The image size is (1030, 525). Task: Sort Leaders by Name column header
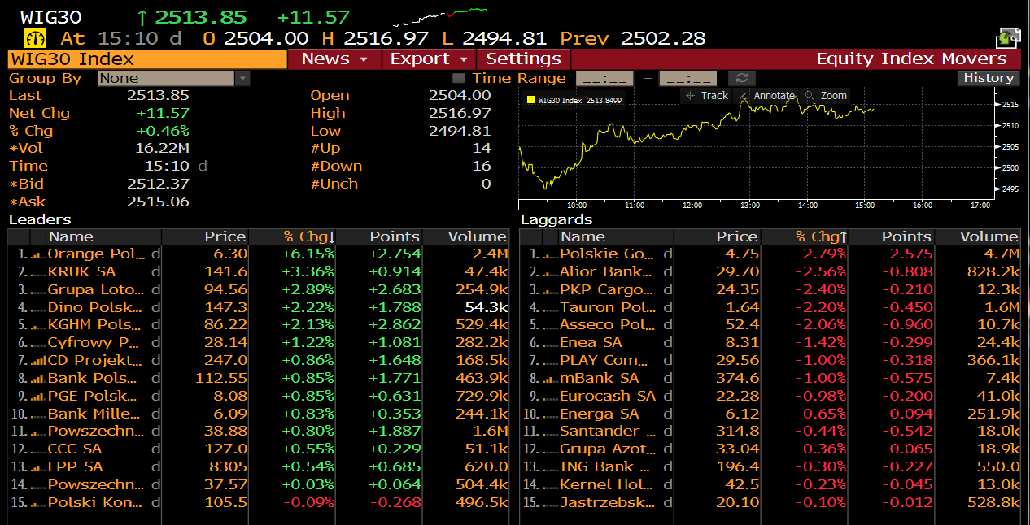pyautogui.click(x=104, y=236)
